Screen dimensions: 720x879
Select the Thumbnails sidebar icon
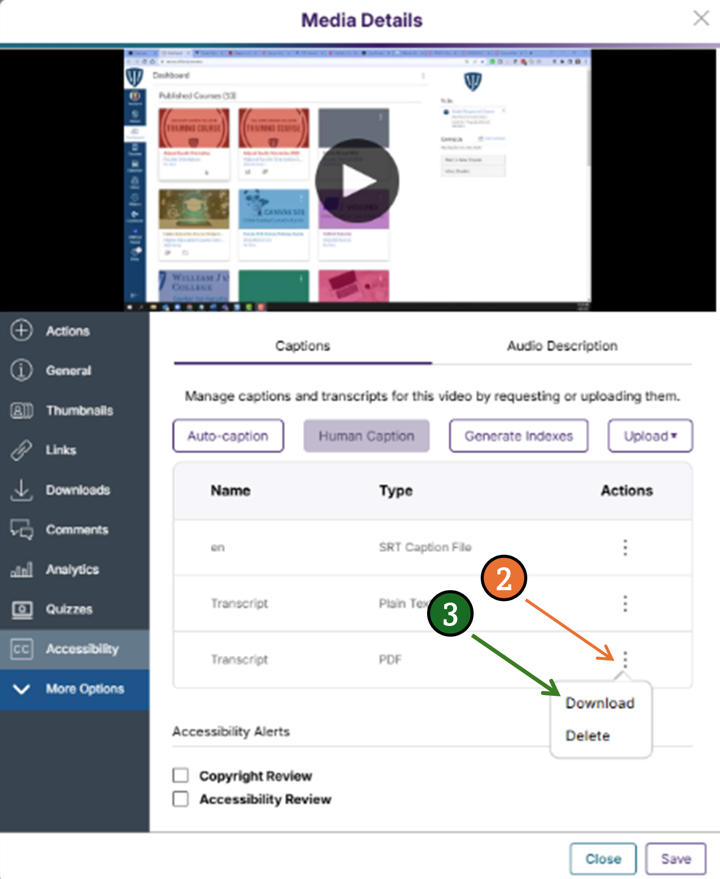pyautogui.click(x=21, y=410)
